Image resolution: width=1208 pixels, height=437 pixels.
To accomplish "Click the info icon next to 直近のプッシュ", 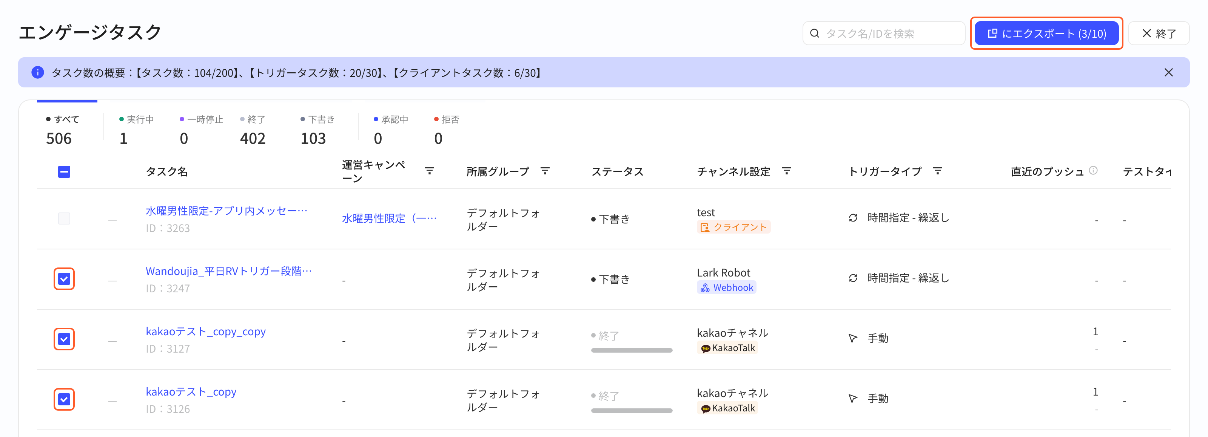I will (x=1093, y=170).
